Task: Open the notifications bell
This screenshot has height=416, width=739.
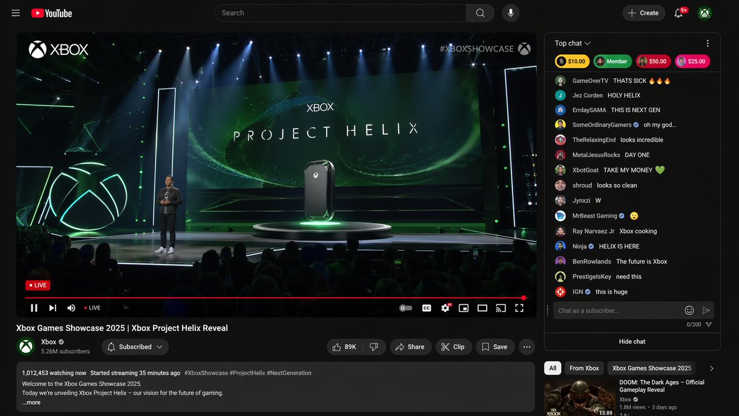Action: click(679, 13)
